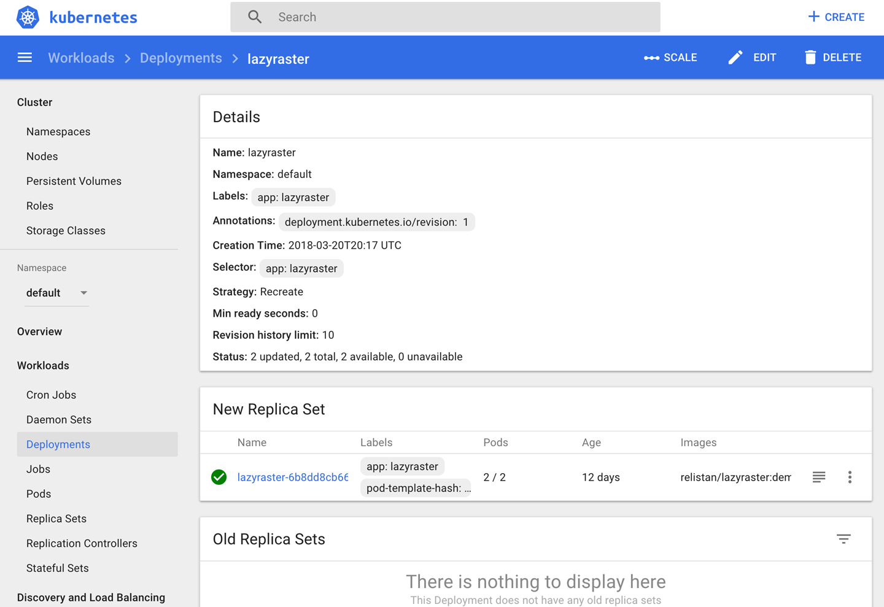Open the hamburger navigation menu icon
This screenshot has width=884, height=607.
click(x=25, y=57)
